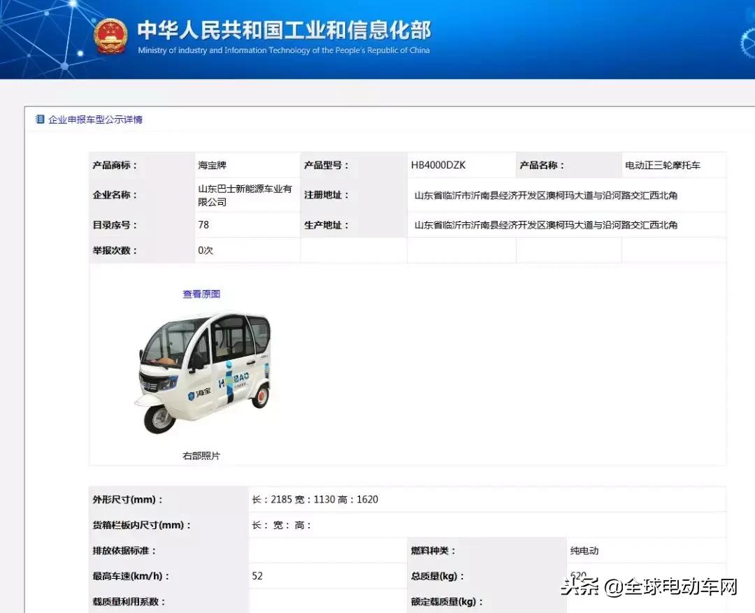Viewport: 755px width, 613px height.
Task: Select the 产品商标 header cell
Action: (x=115, y=165)
